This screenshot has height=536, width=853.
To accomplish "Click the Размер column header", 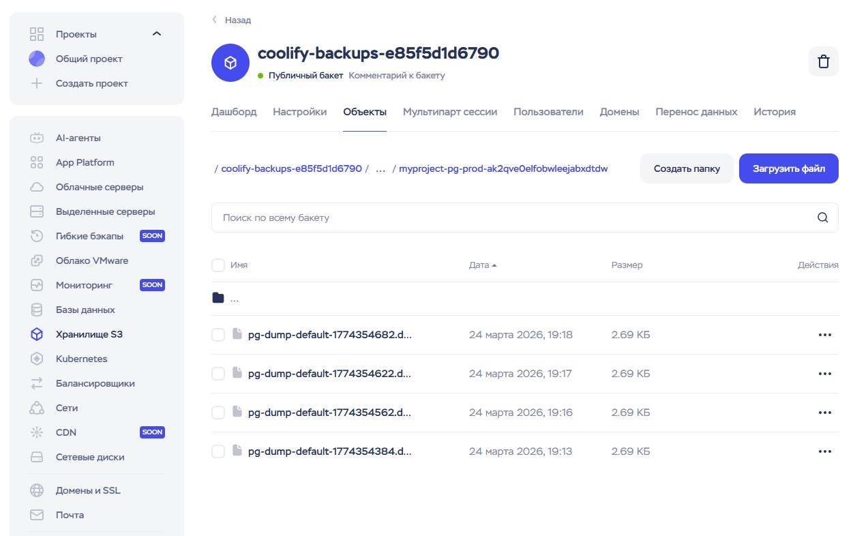I will 627,265.
